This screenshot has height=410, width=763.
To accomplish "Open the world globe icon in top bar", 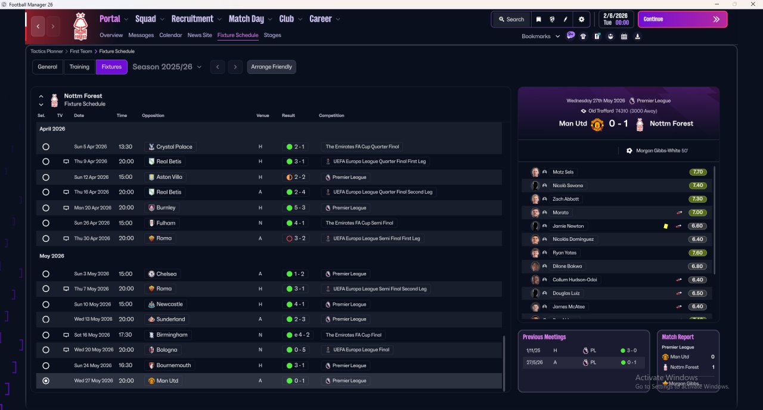I will [x=552, y=19].
